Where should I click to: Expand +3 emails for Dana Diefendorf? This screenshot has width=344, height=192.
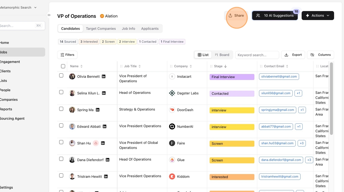click(x=309, y=160)
